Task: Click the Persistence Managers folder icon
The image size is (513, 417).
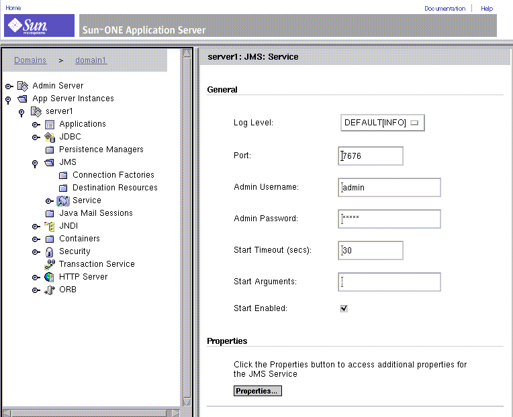Action: [50, 150]
